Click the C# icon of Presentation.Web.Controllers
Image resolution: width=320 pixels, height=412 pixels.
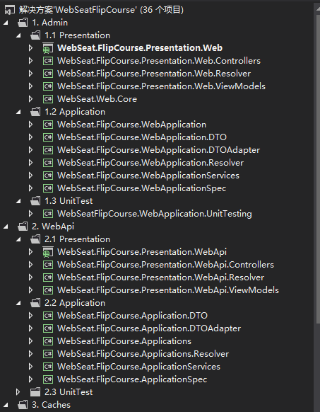(x=48, y=61)
